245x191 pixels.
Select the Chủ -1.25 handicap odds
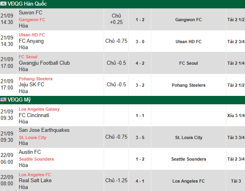(x=116, y=181)
